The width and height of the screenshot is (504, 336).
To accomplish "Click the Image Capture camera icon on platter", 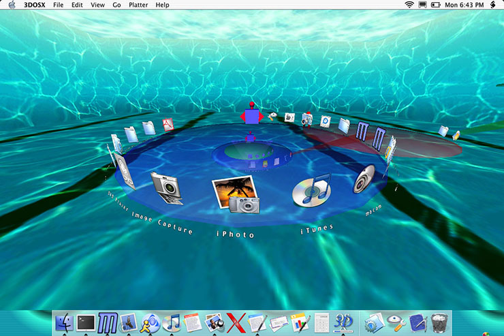I will pos(166,188).
